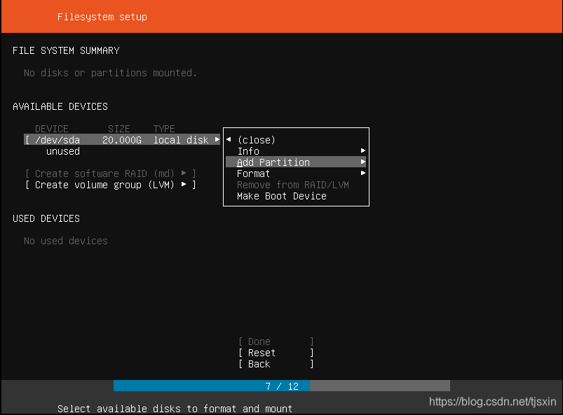Screen dimensions: 563x415
Task: Choose Make Boot Device
Action: point(282,196)
